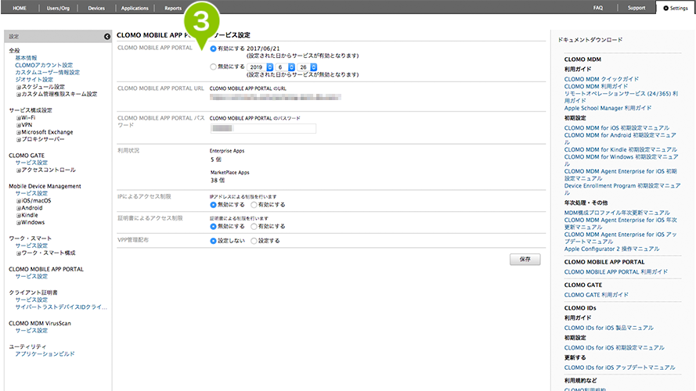Download CLOMO MOBILE APP PORTAL 利用ガイド

coord(615,272)
